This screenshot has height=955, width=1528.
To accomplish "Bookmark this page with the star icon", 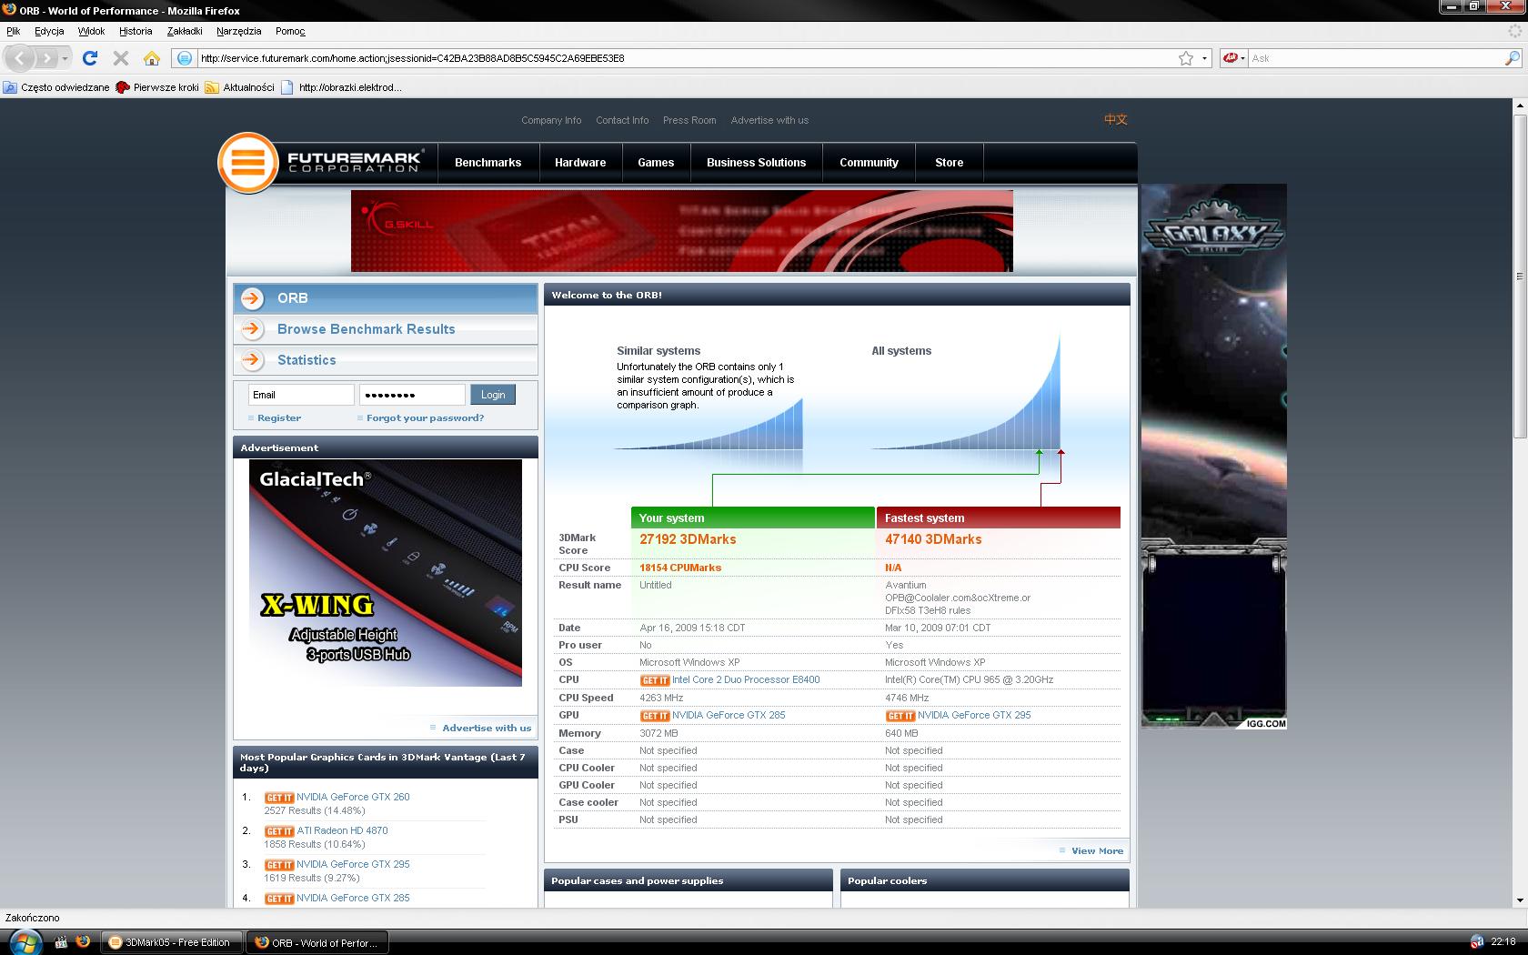I will tap(1186, 58).
